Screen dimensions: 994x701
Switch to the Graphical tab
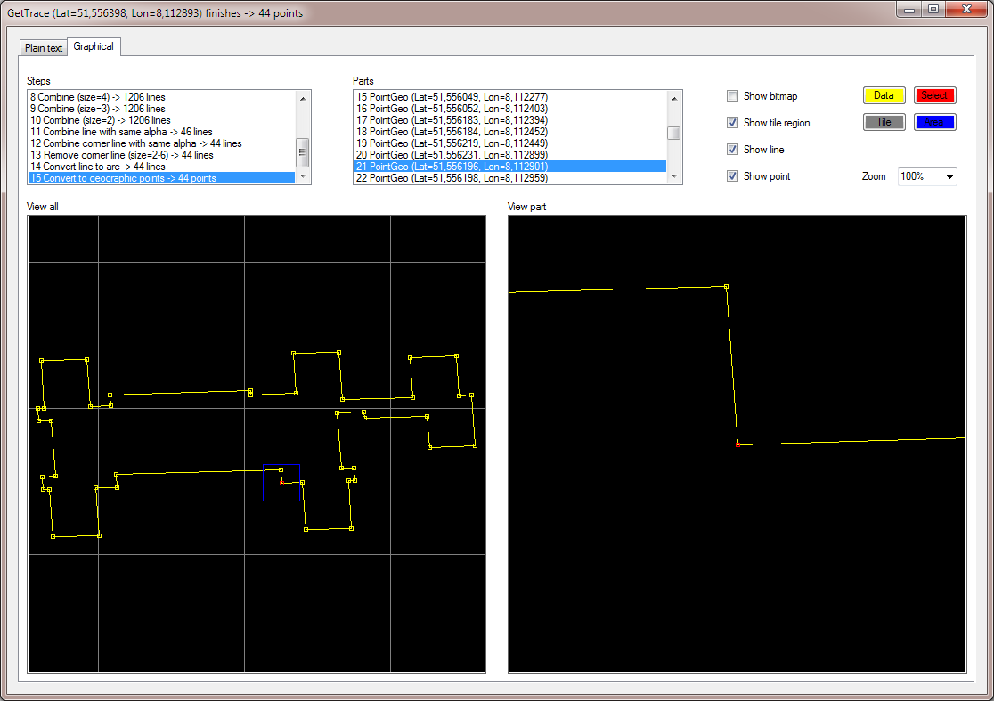point(94,46)
